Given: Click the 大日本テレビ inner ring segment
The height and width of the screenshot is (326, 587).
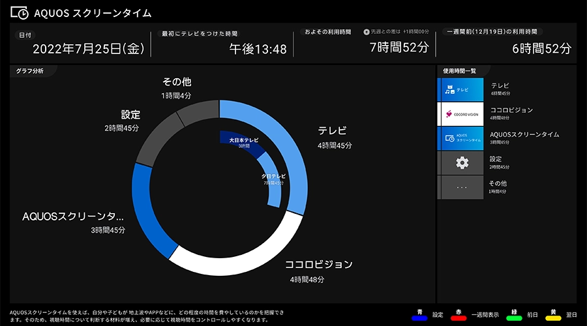Looking at the screenshot, I should (243, 141).
